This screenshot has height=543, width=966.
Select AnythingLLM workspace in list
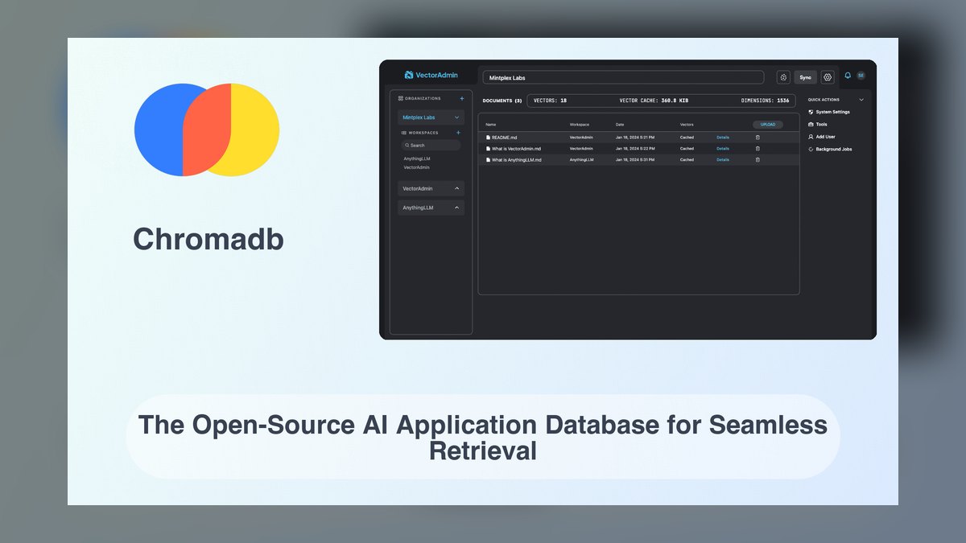coord(417,158)
